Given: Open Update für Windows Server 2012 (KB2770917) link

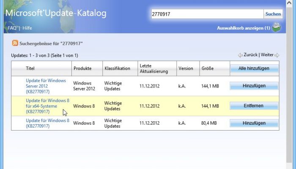Looking at the screenshot, I should tap(46, 86).
